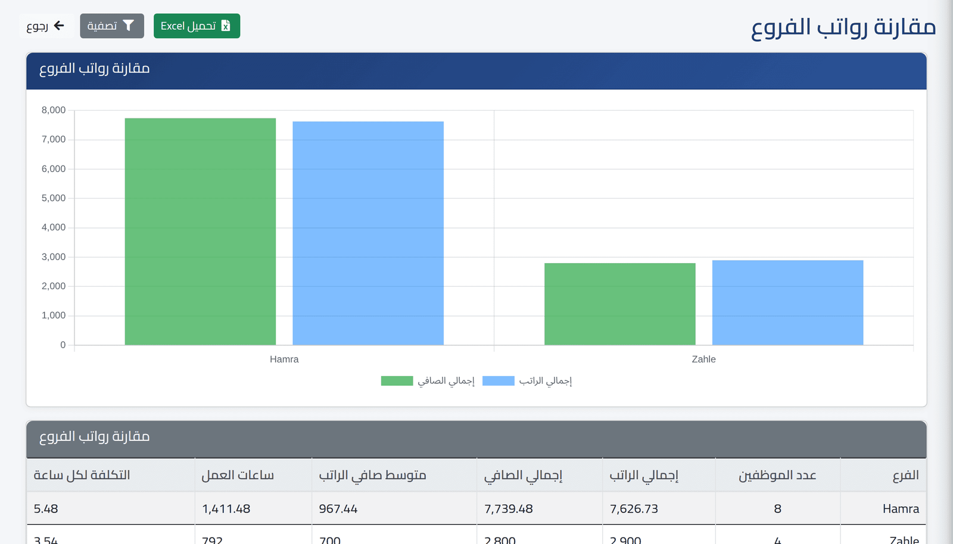The width and height of the screenshot is (953, 544).
Task: Click the إجمالي الراتب column header
Action: pyautogui.click(x=659, y=475)
